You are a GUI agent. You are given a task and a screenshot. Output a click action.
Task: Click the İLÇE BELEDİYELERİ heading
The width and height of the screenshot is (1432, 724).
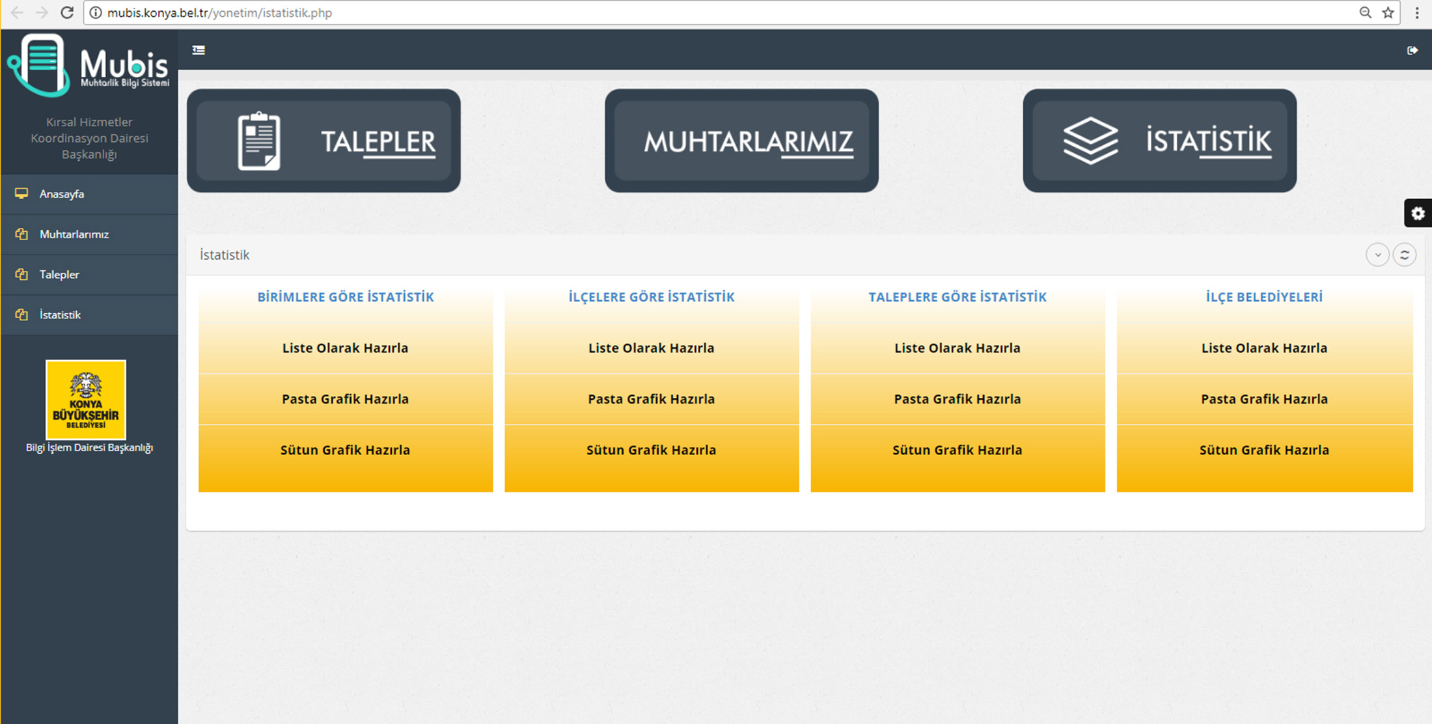point(1264,297)
